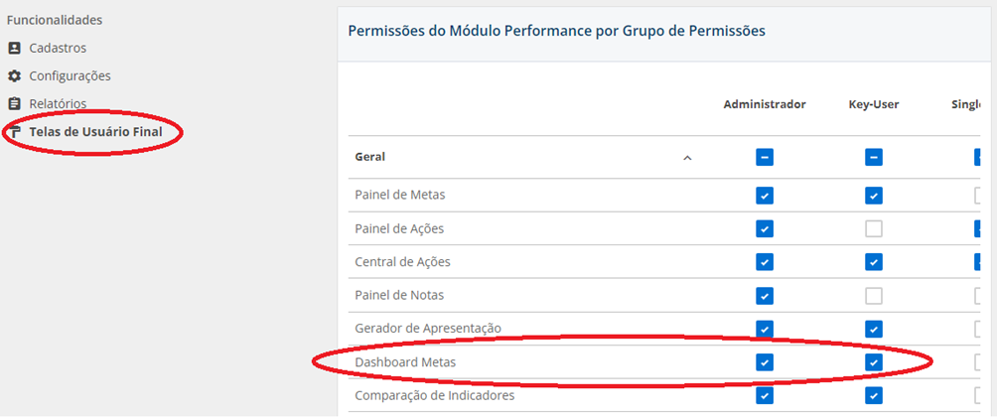Go to Relatórios section
Viewport: 997px width, 419px height.
point(58,103)
